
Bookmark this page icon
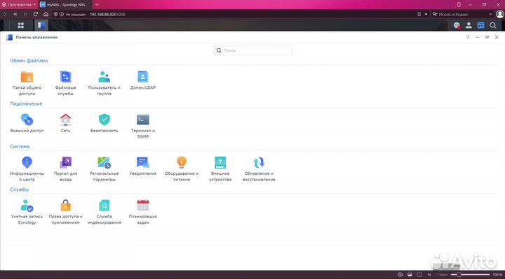tap(419, 14)
